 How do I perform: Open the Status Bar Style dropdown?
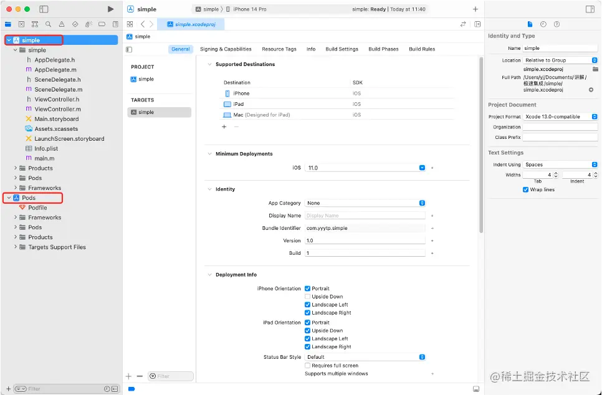(365, 357)
